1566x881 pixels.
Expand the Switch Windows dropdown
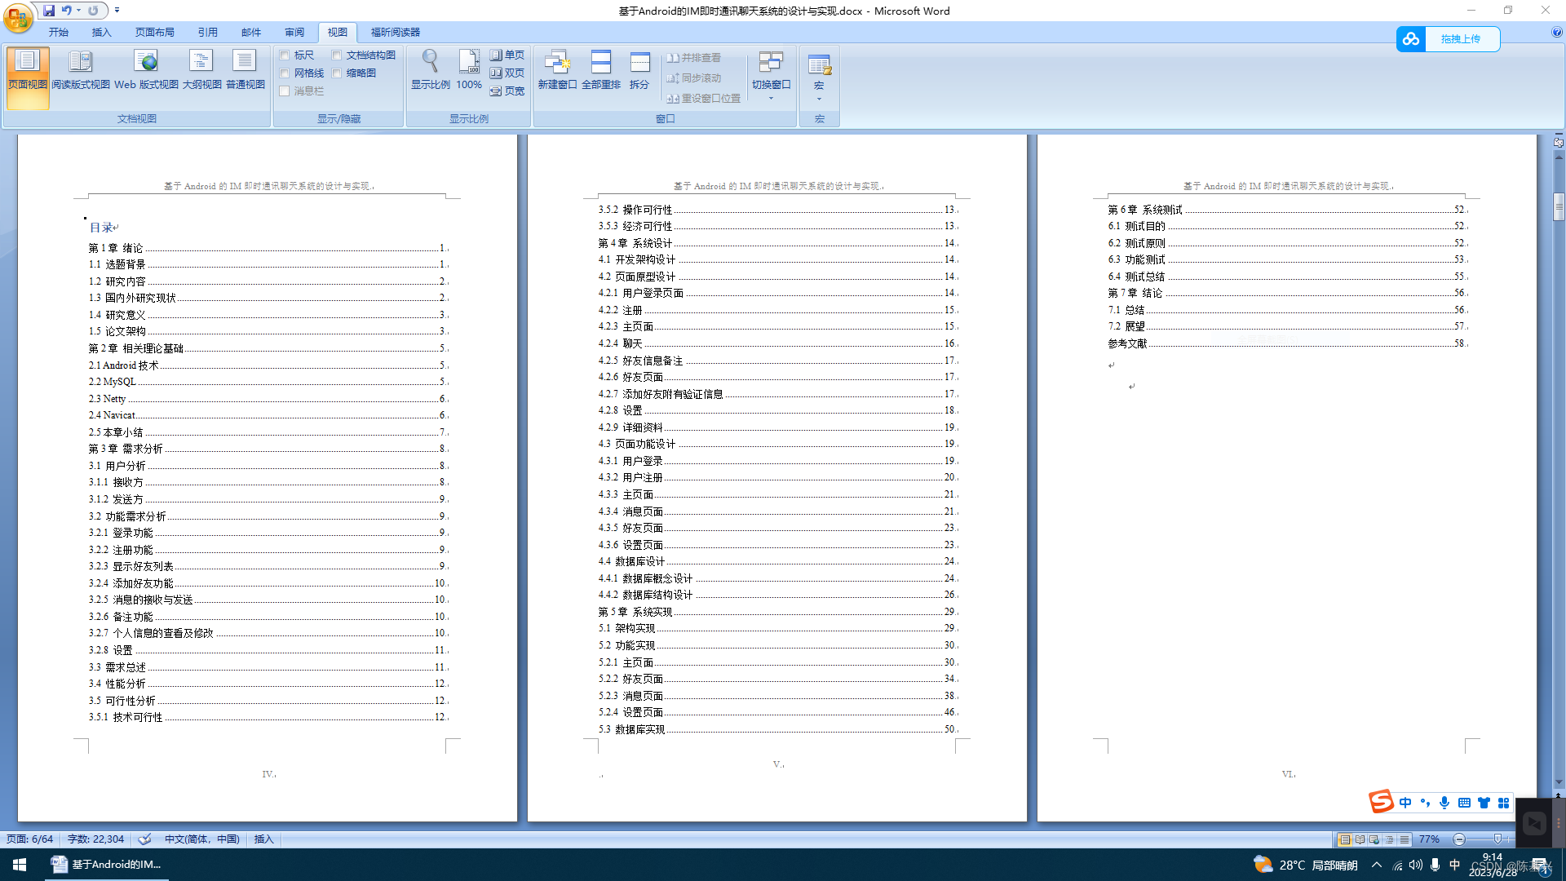pos(771,99)
